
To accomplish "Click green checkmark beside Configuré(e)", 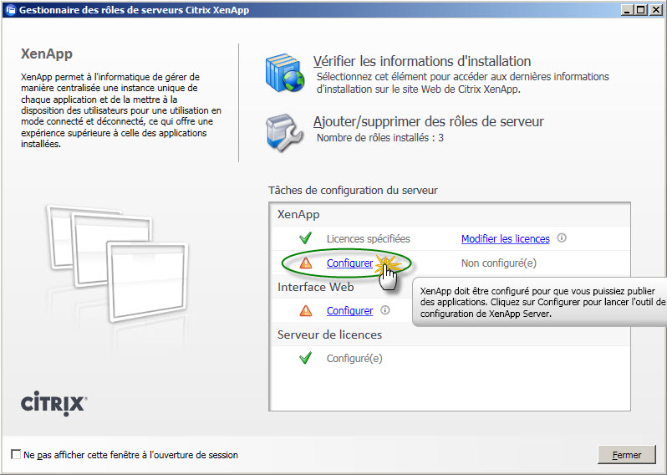I will [305, 359].
